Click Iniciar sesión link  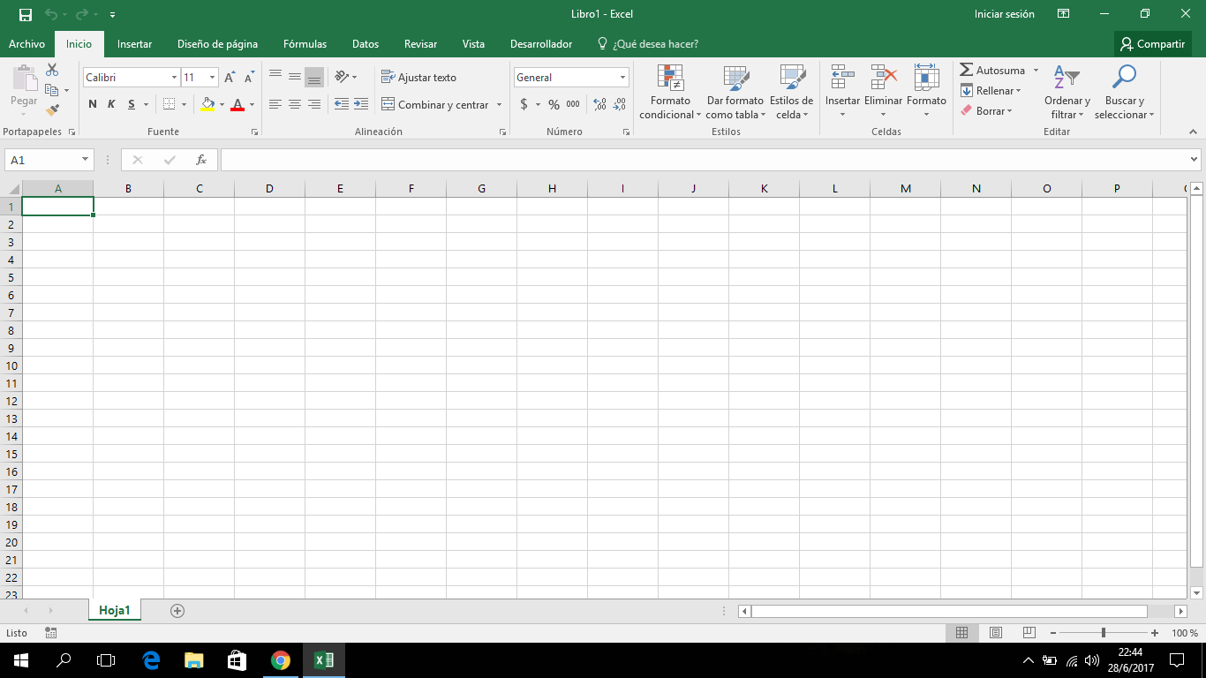[1005, 14]
